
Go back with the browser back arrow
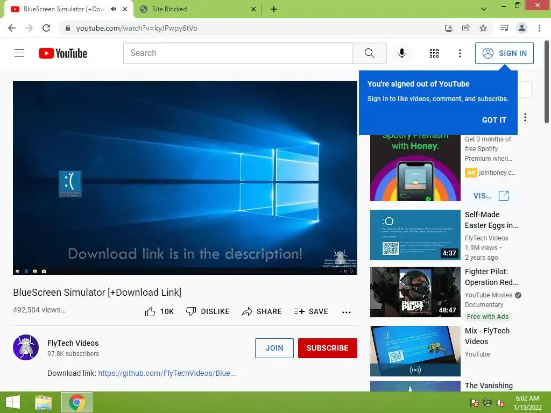coord(12,28)
